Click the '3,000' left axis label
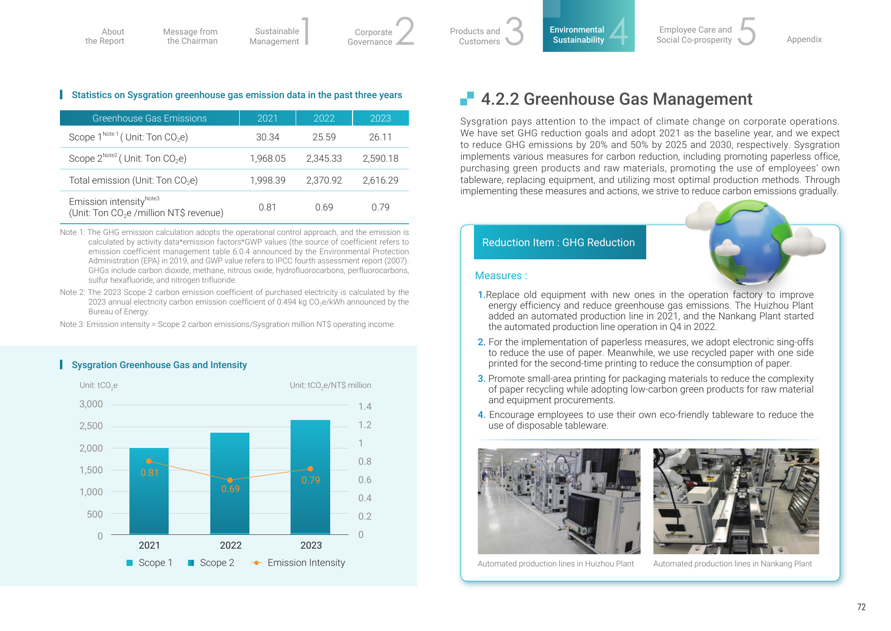This screenshot has height=631, width=891. point(91,404)
